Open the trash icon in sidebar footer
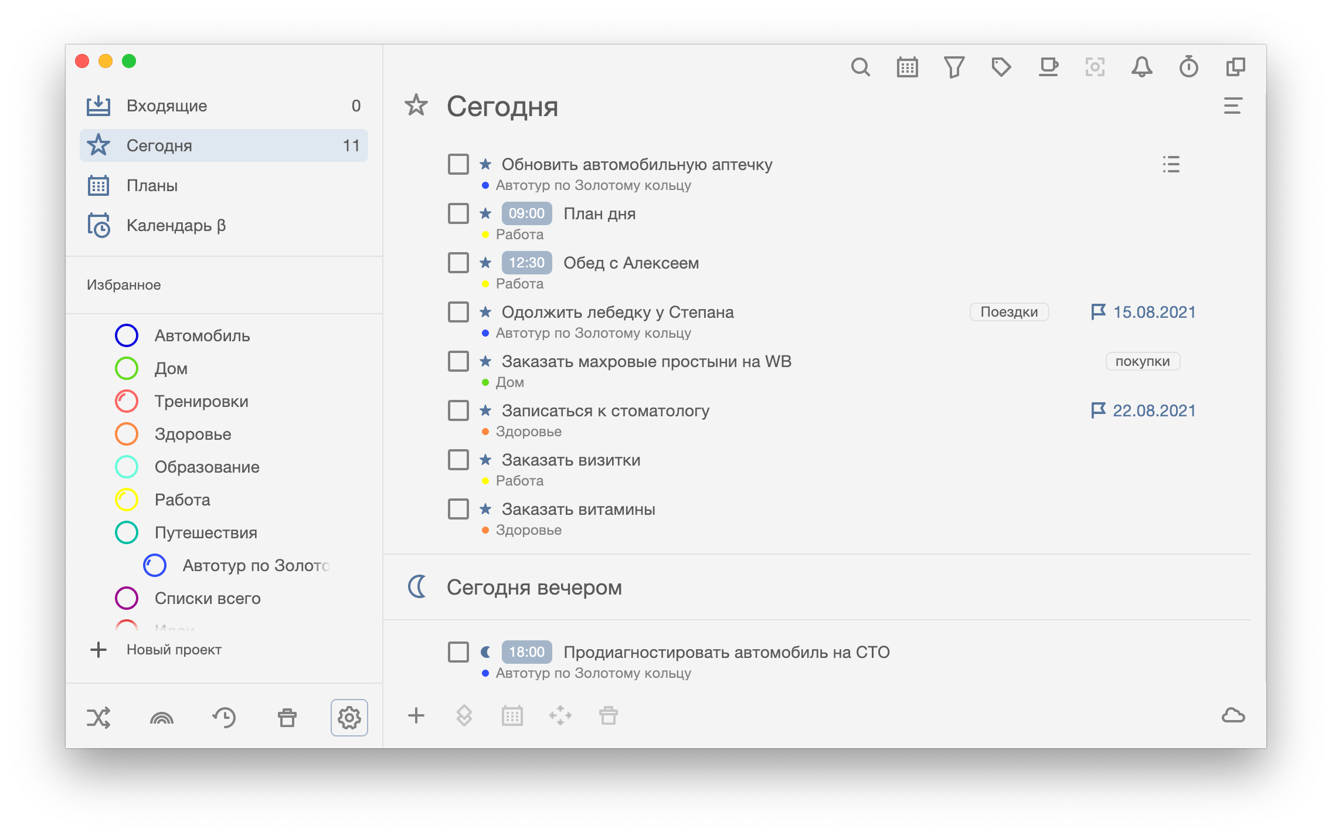1332x835 pixels. point(287,717)
